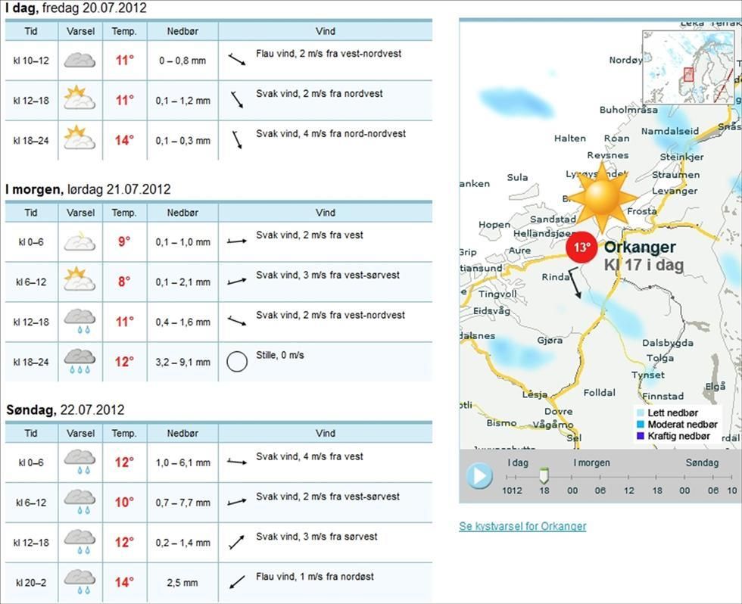
Task: Click the rain icon for Søndag kl 20–2
Action: [x=79, y=576]
